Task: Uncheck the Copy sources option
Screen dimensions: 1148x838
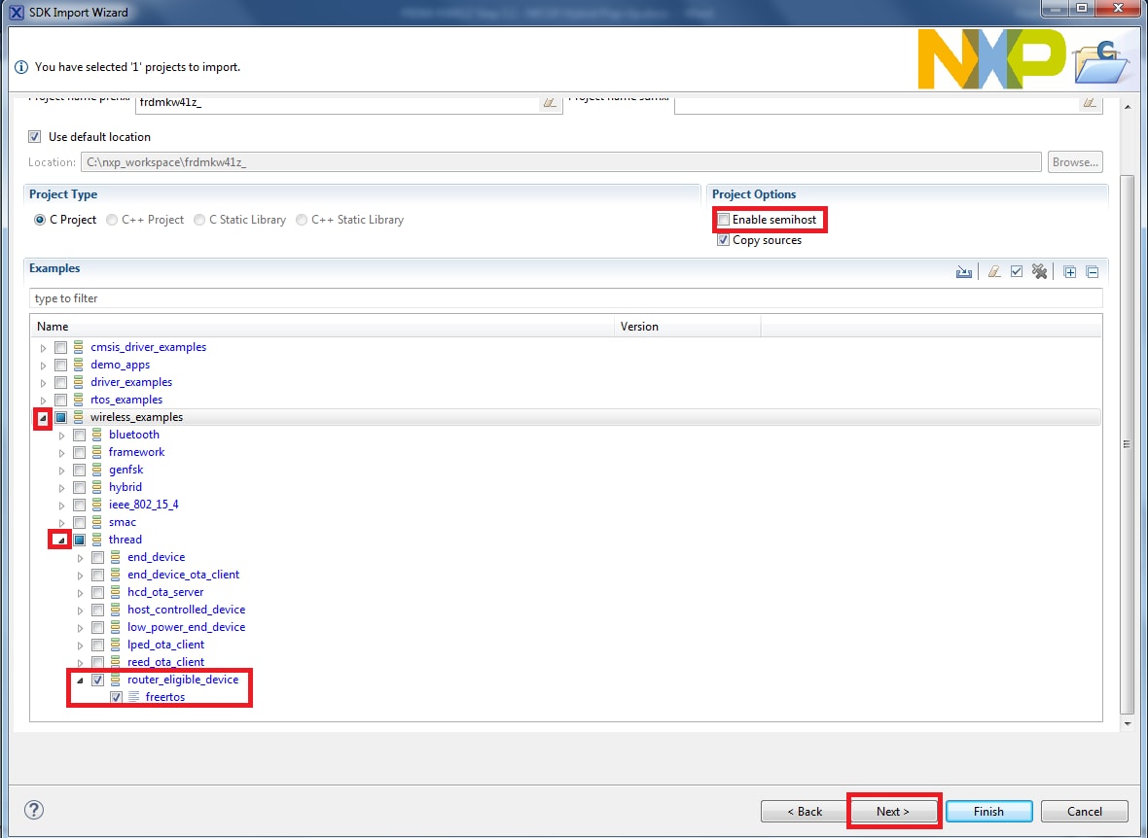Action: 723,240
